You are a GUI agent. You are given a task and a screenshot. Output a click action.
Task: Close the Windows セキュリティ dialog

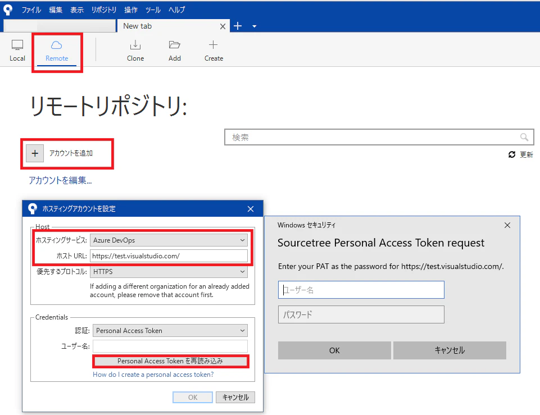tap(507, 225)
